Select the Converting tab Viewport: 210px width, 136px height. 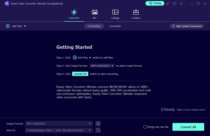94,26
